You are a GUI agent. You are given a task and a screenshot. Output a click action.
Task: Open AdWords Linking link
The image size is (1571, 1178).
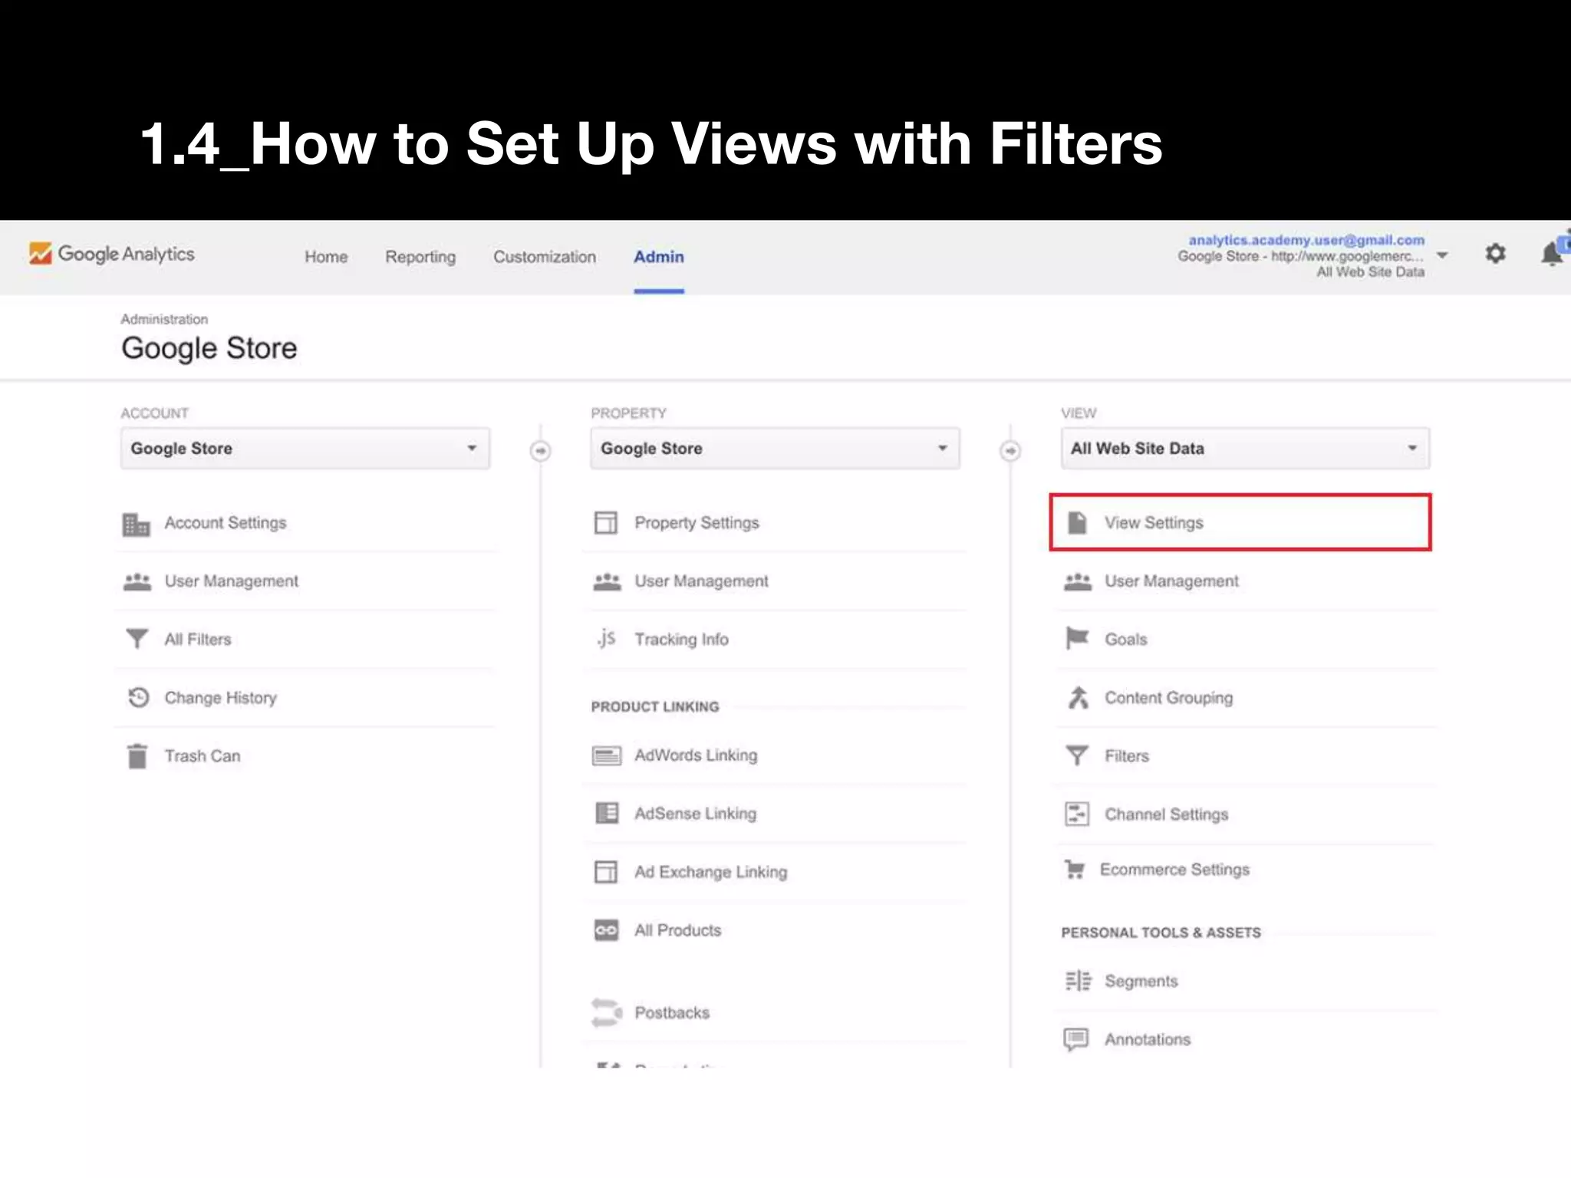coord(696,755)
